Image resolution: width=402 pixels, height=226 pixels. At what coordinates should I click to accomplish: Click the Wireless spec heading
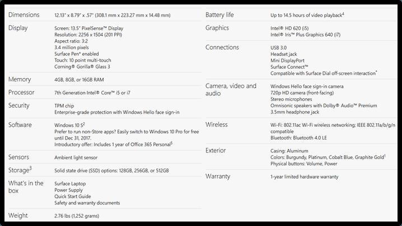pyautogui.click(x=217, y=124)
